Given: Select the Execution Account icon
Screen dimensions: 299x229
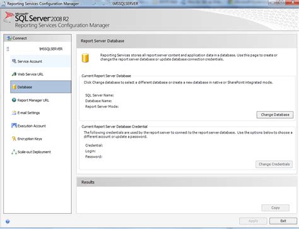Looking at the screenshot, I should point(14,126).
